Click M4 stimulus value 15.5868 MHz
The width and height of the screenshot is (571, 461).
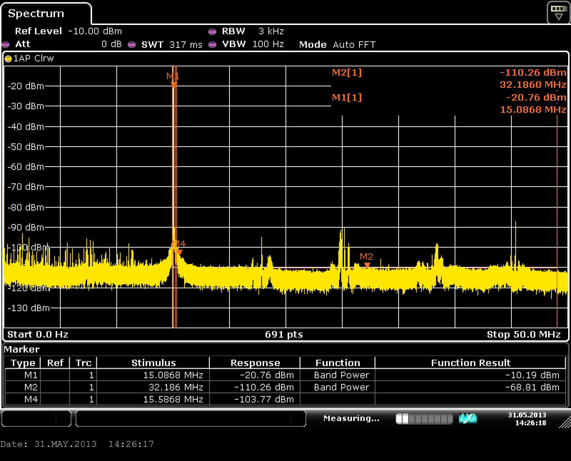pos(173,399)
